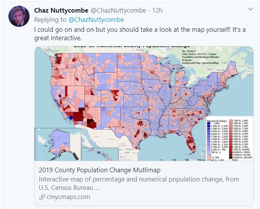Open the cinycmaps.com domain link
The height and width of the screenshot is (209, 260).
[x=68, y=197]
